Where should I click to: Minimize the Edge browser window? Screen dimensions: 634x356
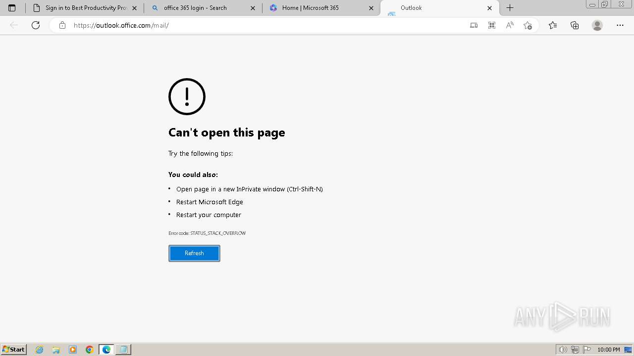(592, 4)
